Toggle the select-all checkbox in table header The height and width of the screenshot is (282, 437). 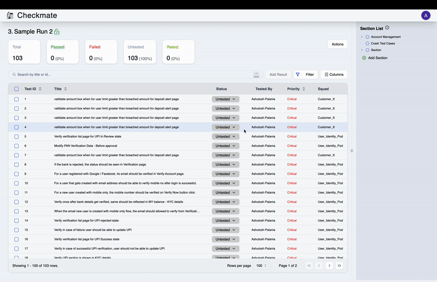(16, 89)
